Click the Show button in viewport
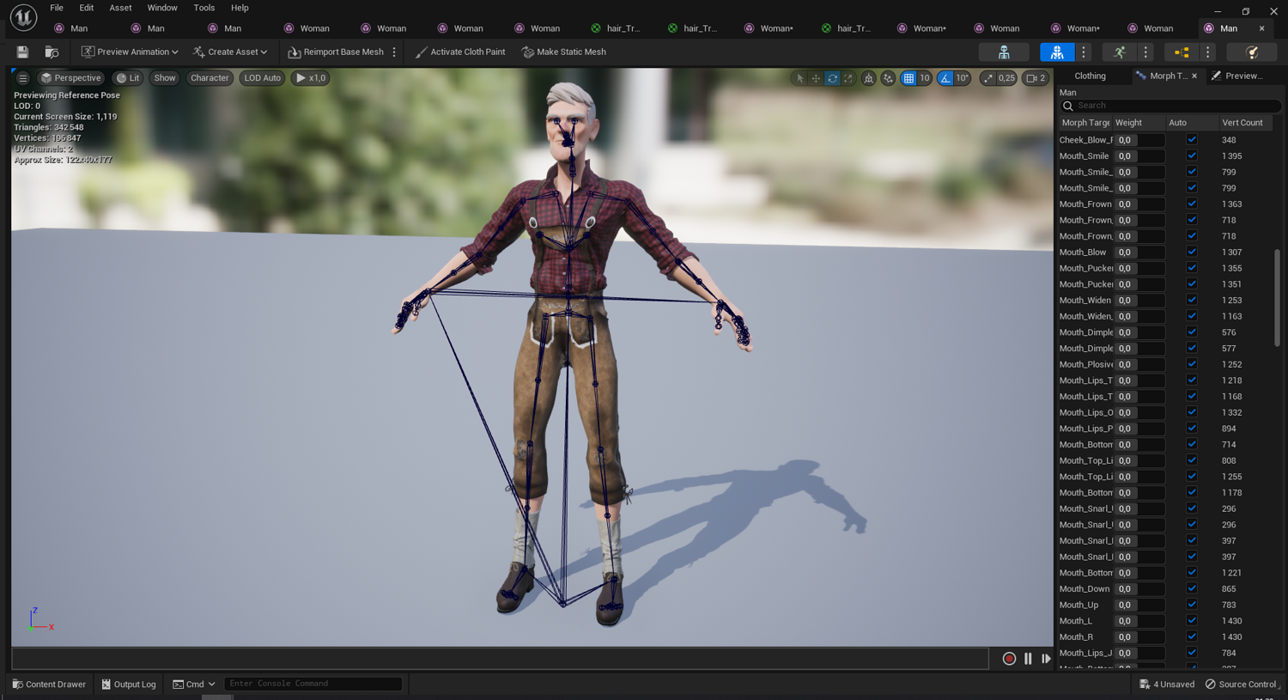 (164, 78)
